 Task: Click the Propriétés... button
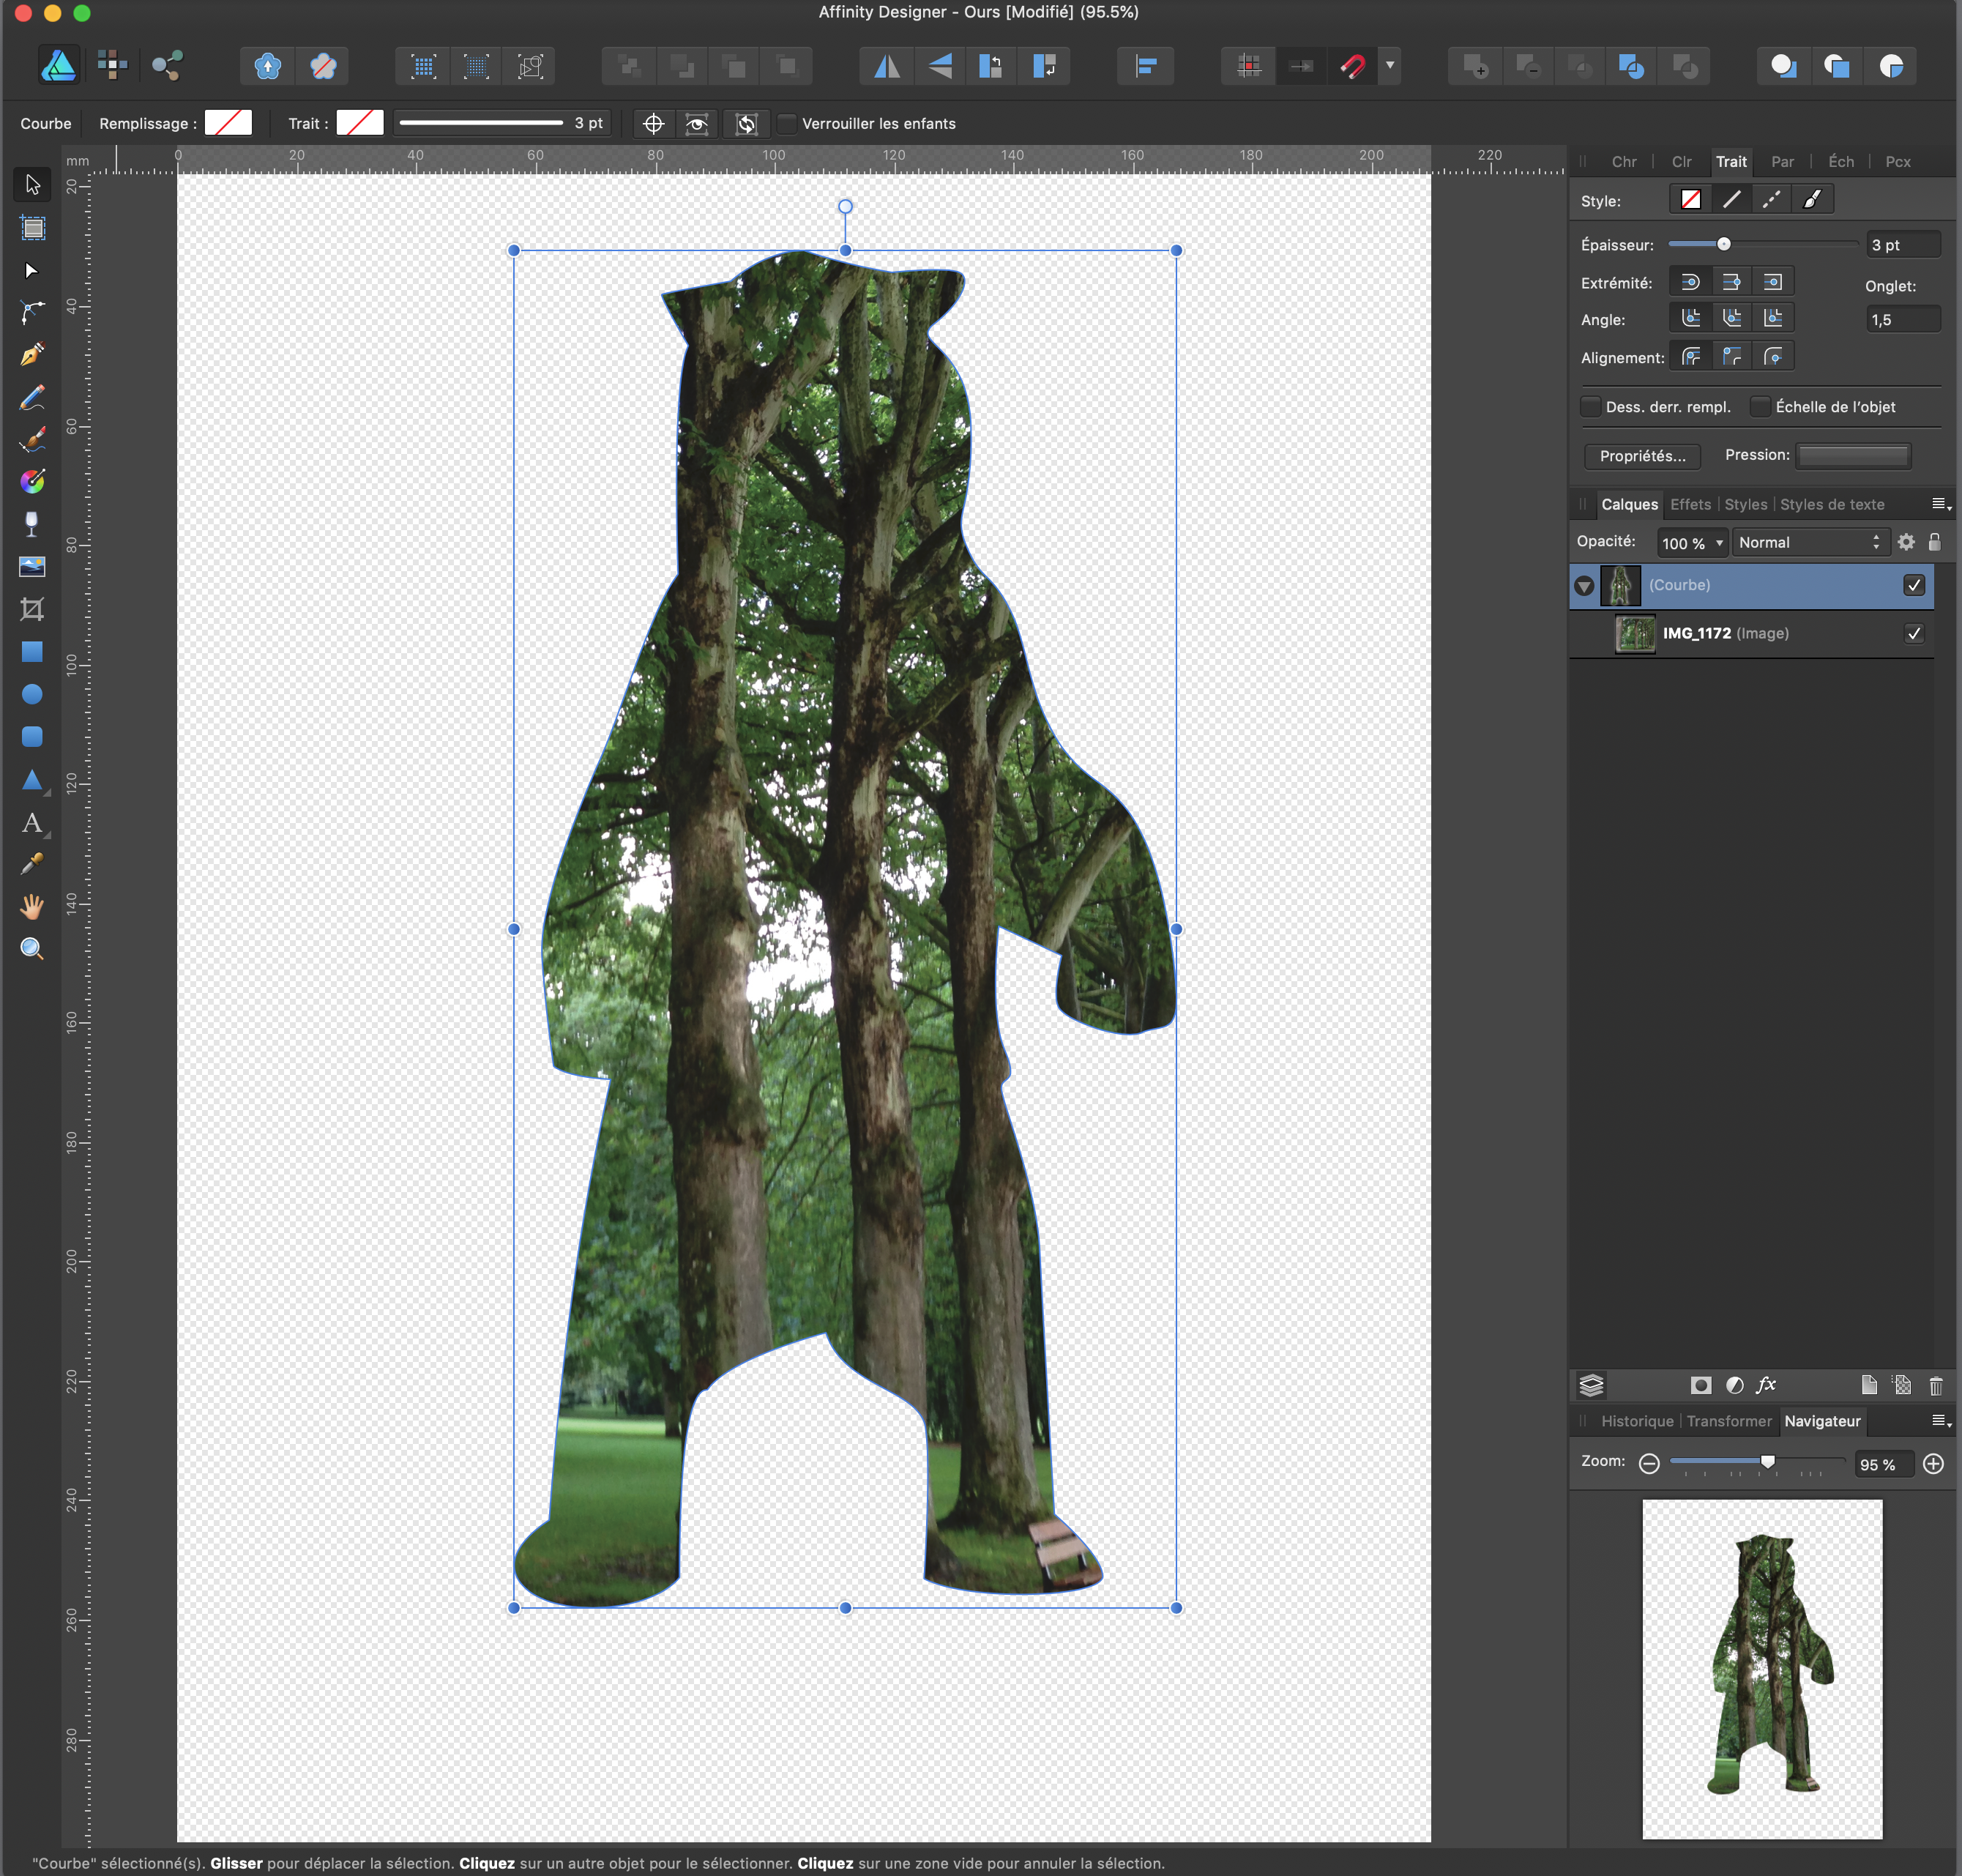pos(1642,456)
